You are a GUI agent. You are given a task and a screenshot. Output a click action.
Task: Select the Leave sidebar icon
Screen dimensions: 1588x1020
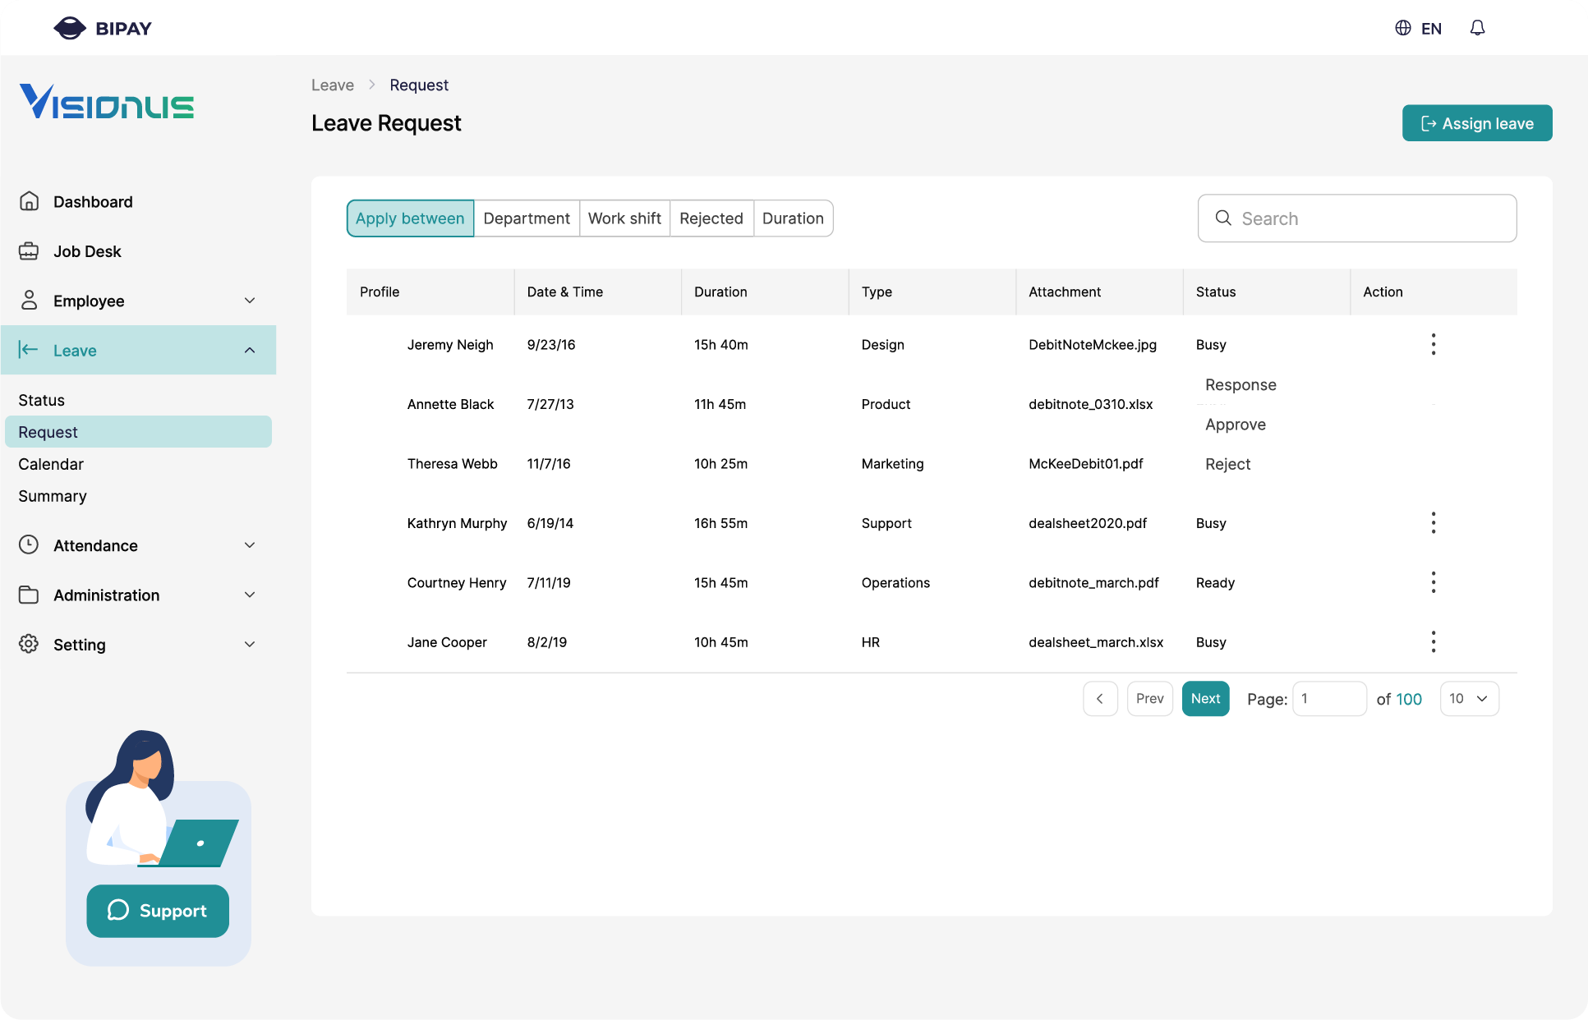click(29, 349)
